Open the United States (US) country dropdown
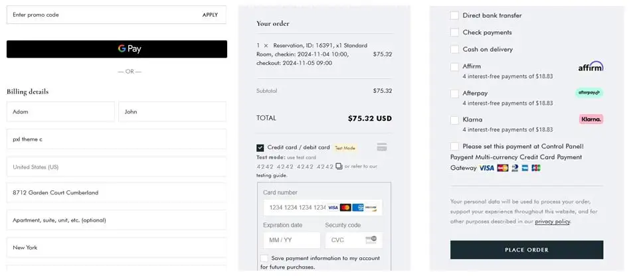The image size is (631, 276). pyautogui.click(x=116, y=167)
